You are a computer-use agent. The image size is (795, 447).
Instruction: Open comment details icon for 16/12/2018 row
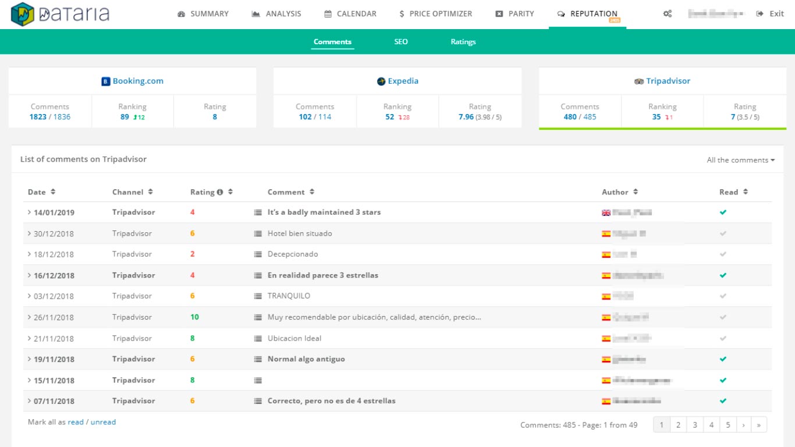pos(258,275)
